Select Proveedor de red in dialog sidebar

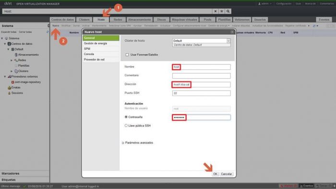pos(101,59)
